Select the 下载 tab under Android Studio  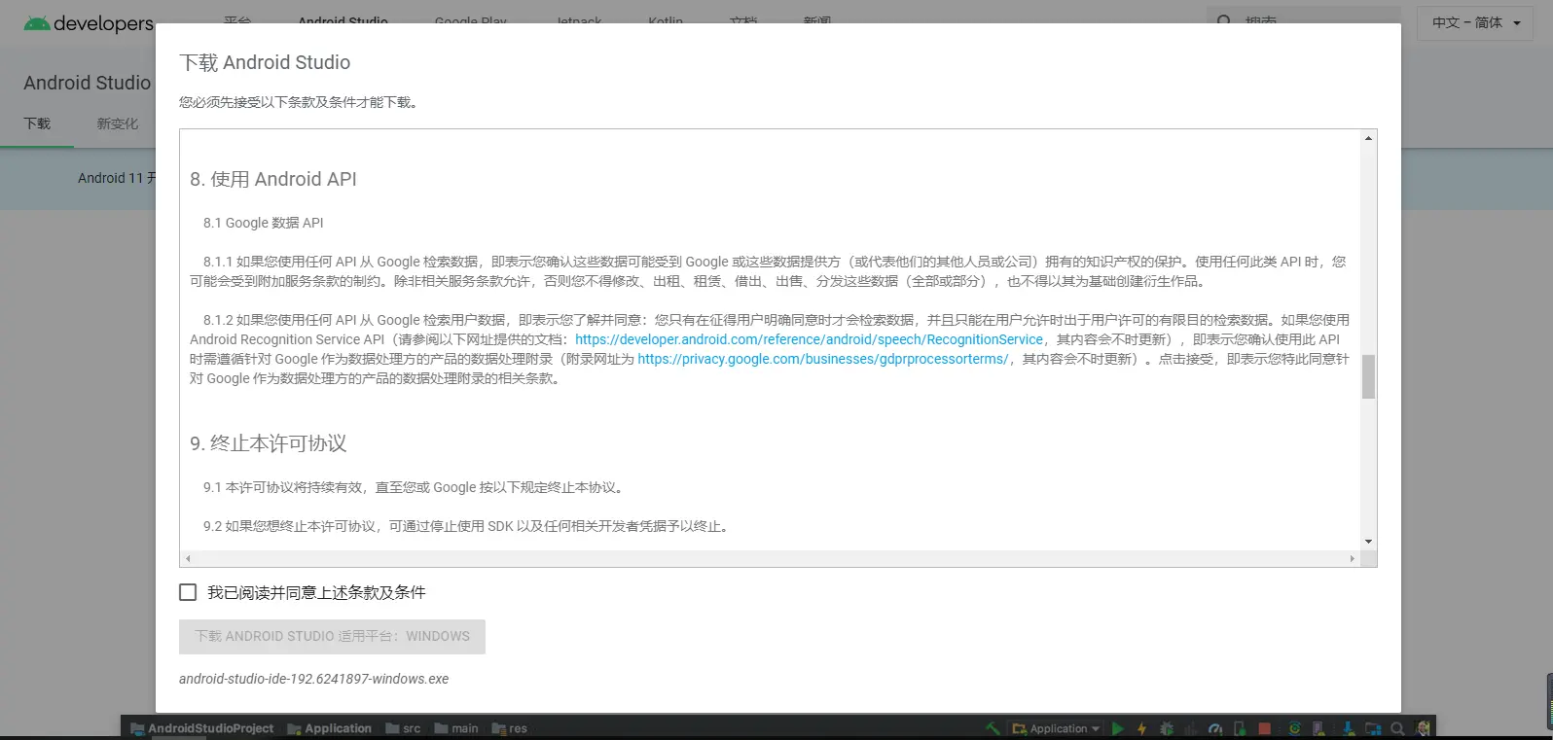coord(37,123)
